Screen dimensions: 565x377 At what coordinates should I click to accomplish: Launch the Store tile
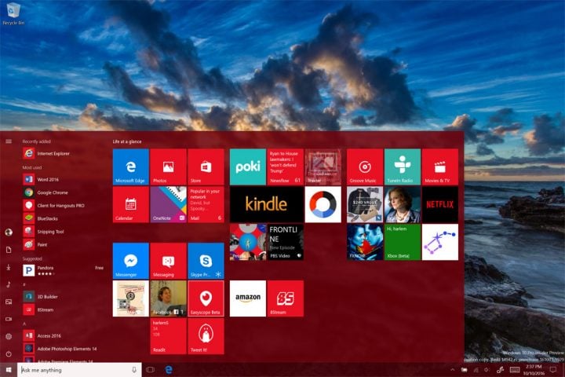coord(206,167)
